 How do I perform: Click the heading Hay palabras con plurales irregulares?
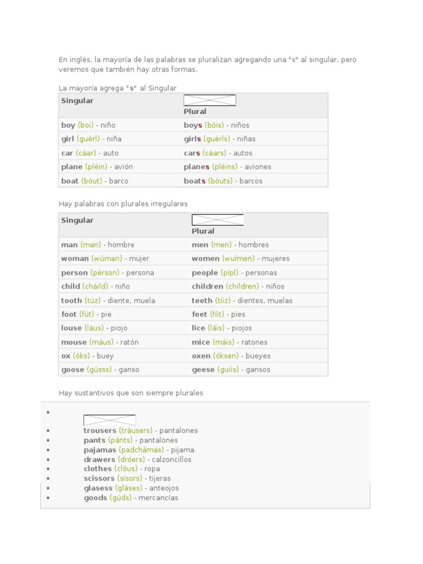point(123,204)
